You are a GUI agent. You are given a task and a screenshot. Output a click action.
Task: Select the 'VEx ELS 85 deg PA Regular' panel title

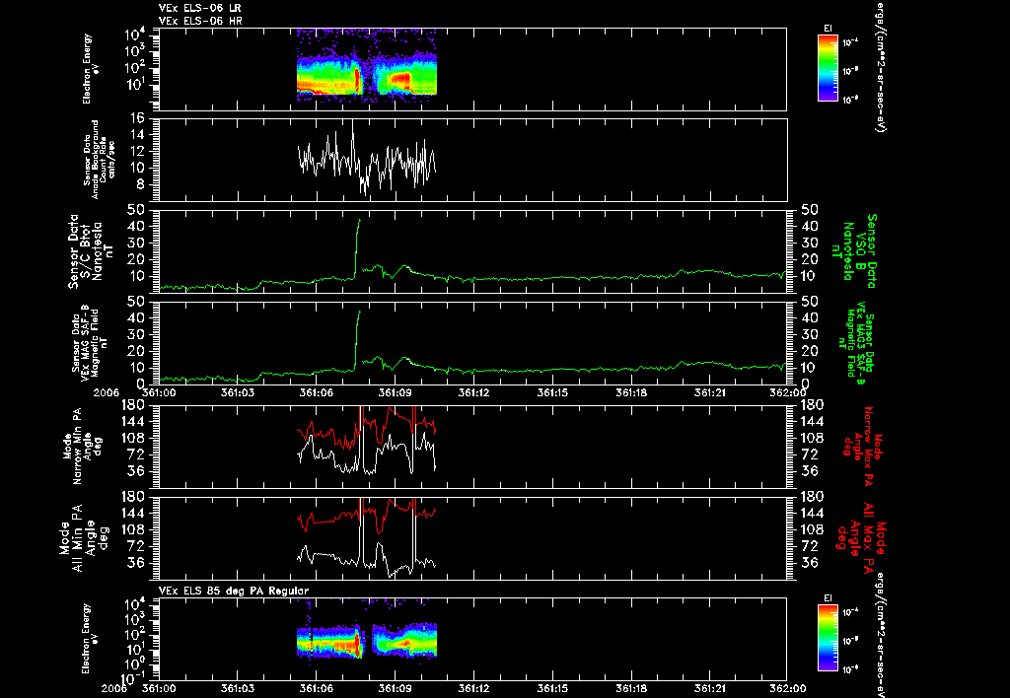point(234,591)
